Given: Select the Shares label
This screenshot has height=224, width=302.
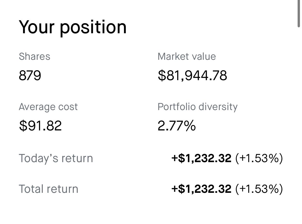Looking at the screenshot, I should [34, 56].
